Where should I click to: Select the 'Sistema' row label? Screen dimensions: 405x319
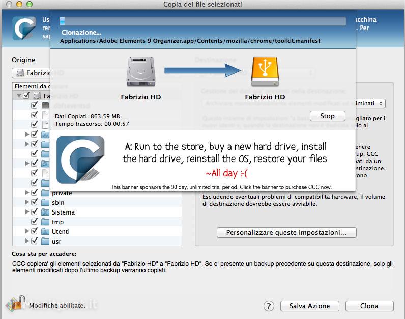point(63,212)
